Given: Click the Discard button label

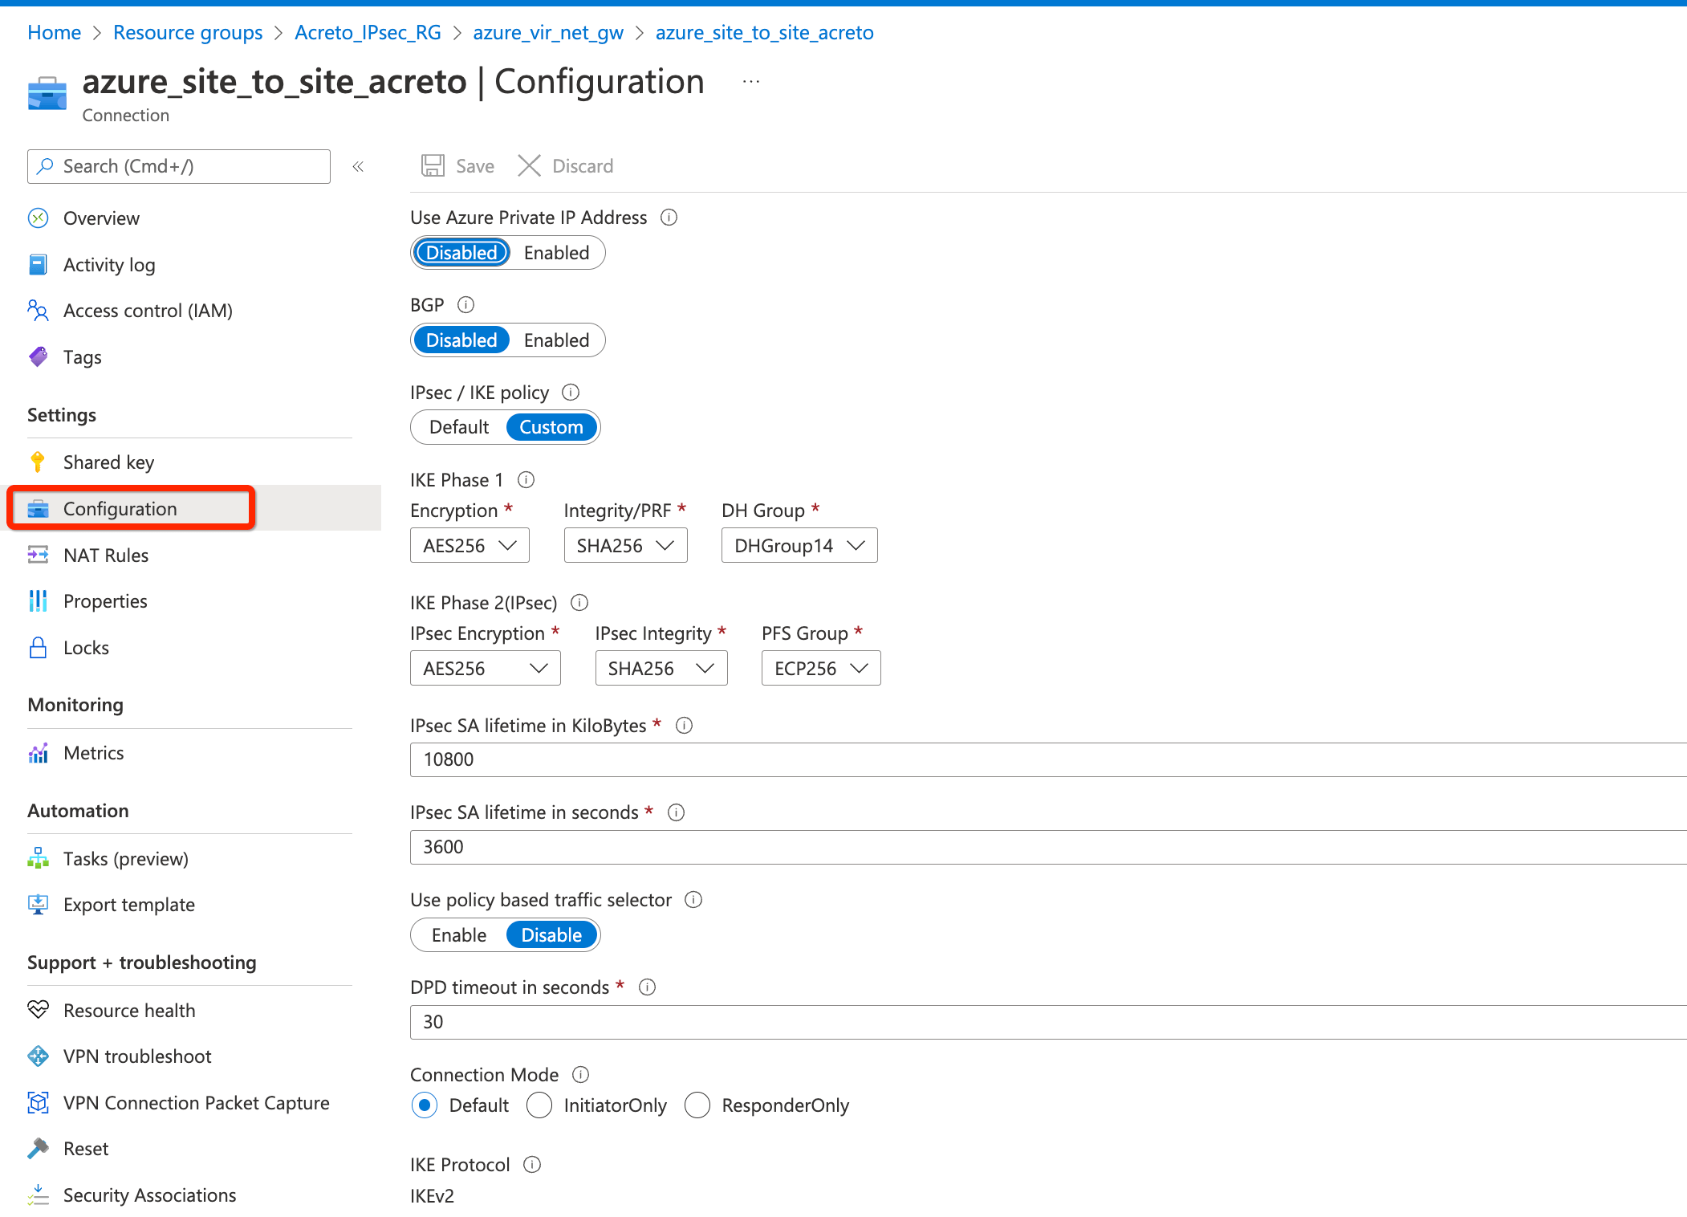Looking at the screenshot, I should tap(583, 166).
